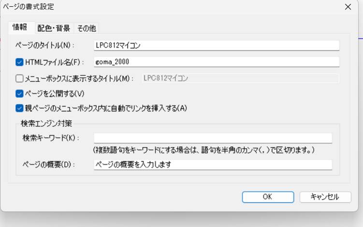The image size is (363, 227).
Task: Focus the HTMLファイル名 field containing goma_2000
Action: [217, 62]
